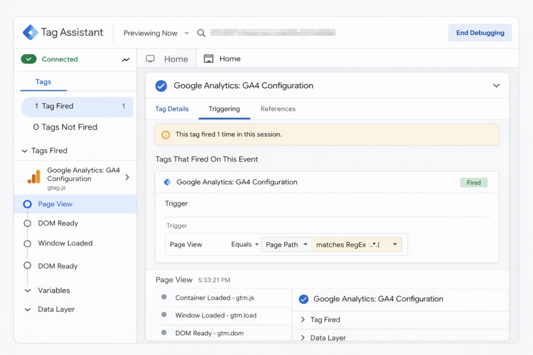Image resolution: width=533 pixels, height=355 pixels.
Task: Open the Equals operator dropdown
Action: [245, 244]
